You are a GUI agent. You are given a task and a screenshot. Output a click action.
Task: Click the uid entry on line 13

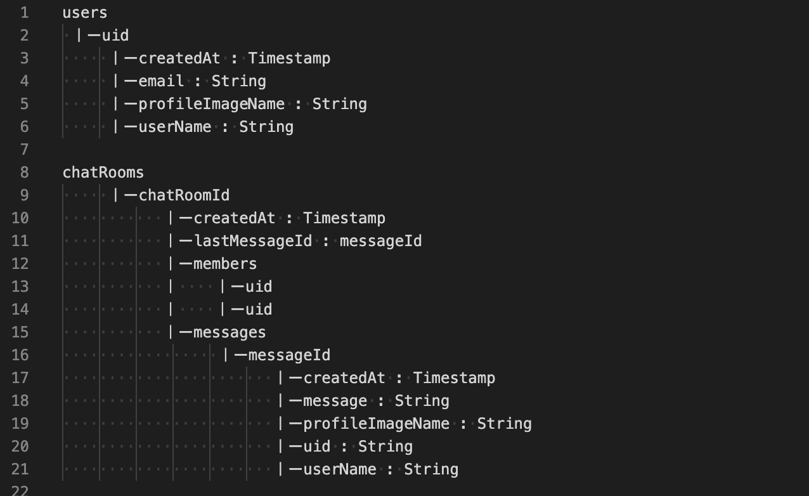[259, 287]
